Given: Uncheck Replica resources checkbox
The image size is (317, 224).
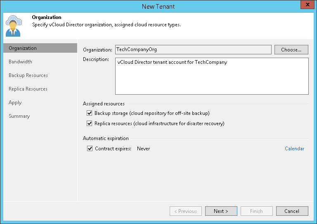Looking at the screenshot, I should (90, 124).
